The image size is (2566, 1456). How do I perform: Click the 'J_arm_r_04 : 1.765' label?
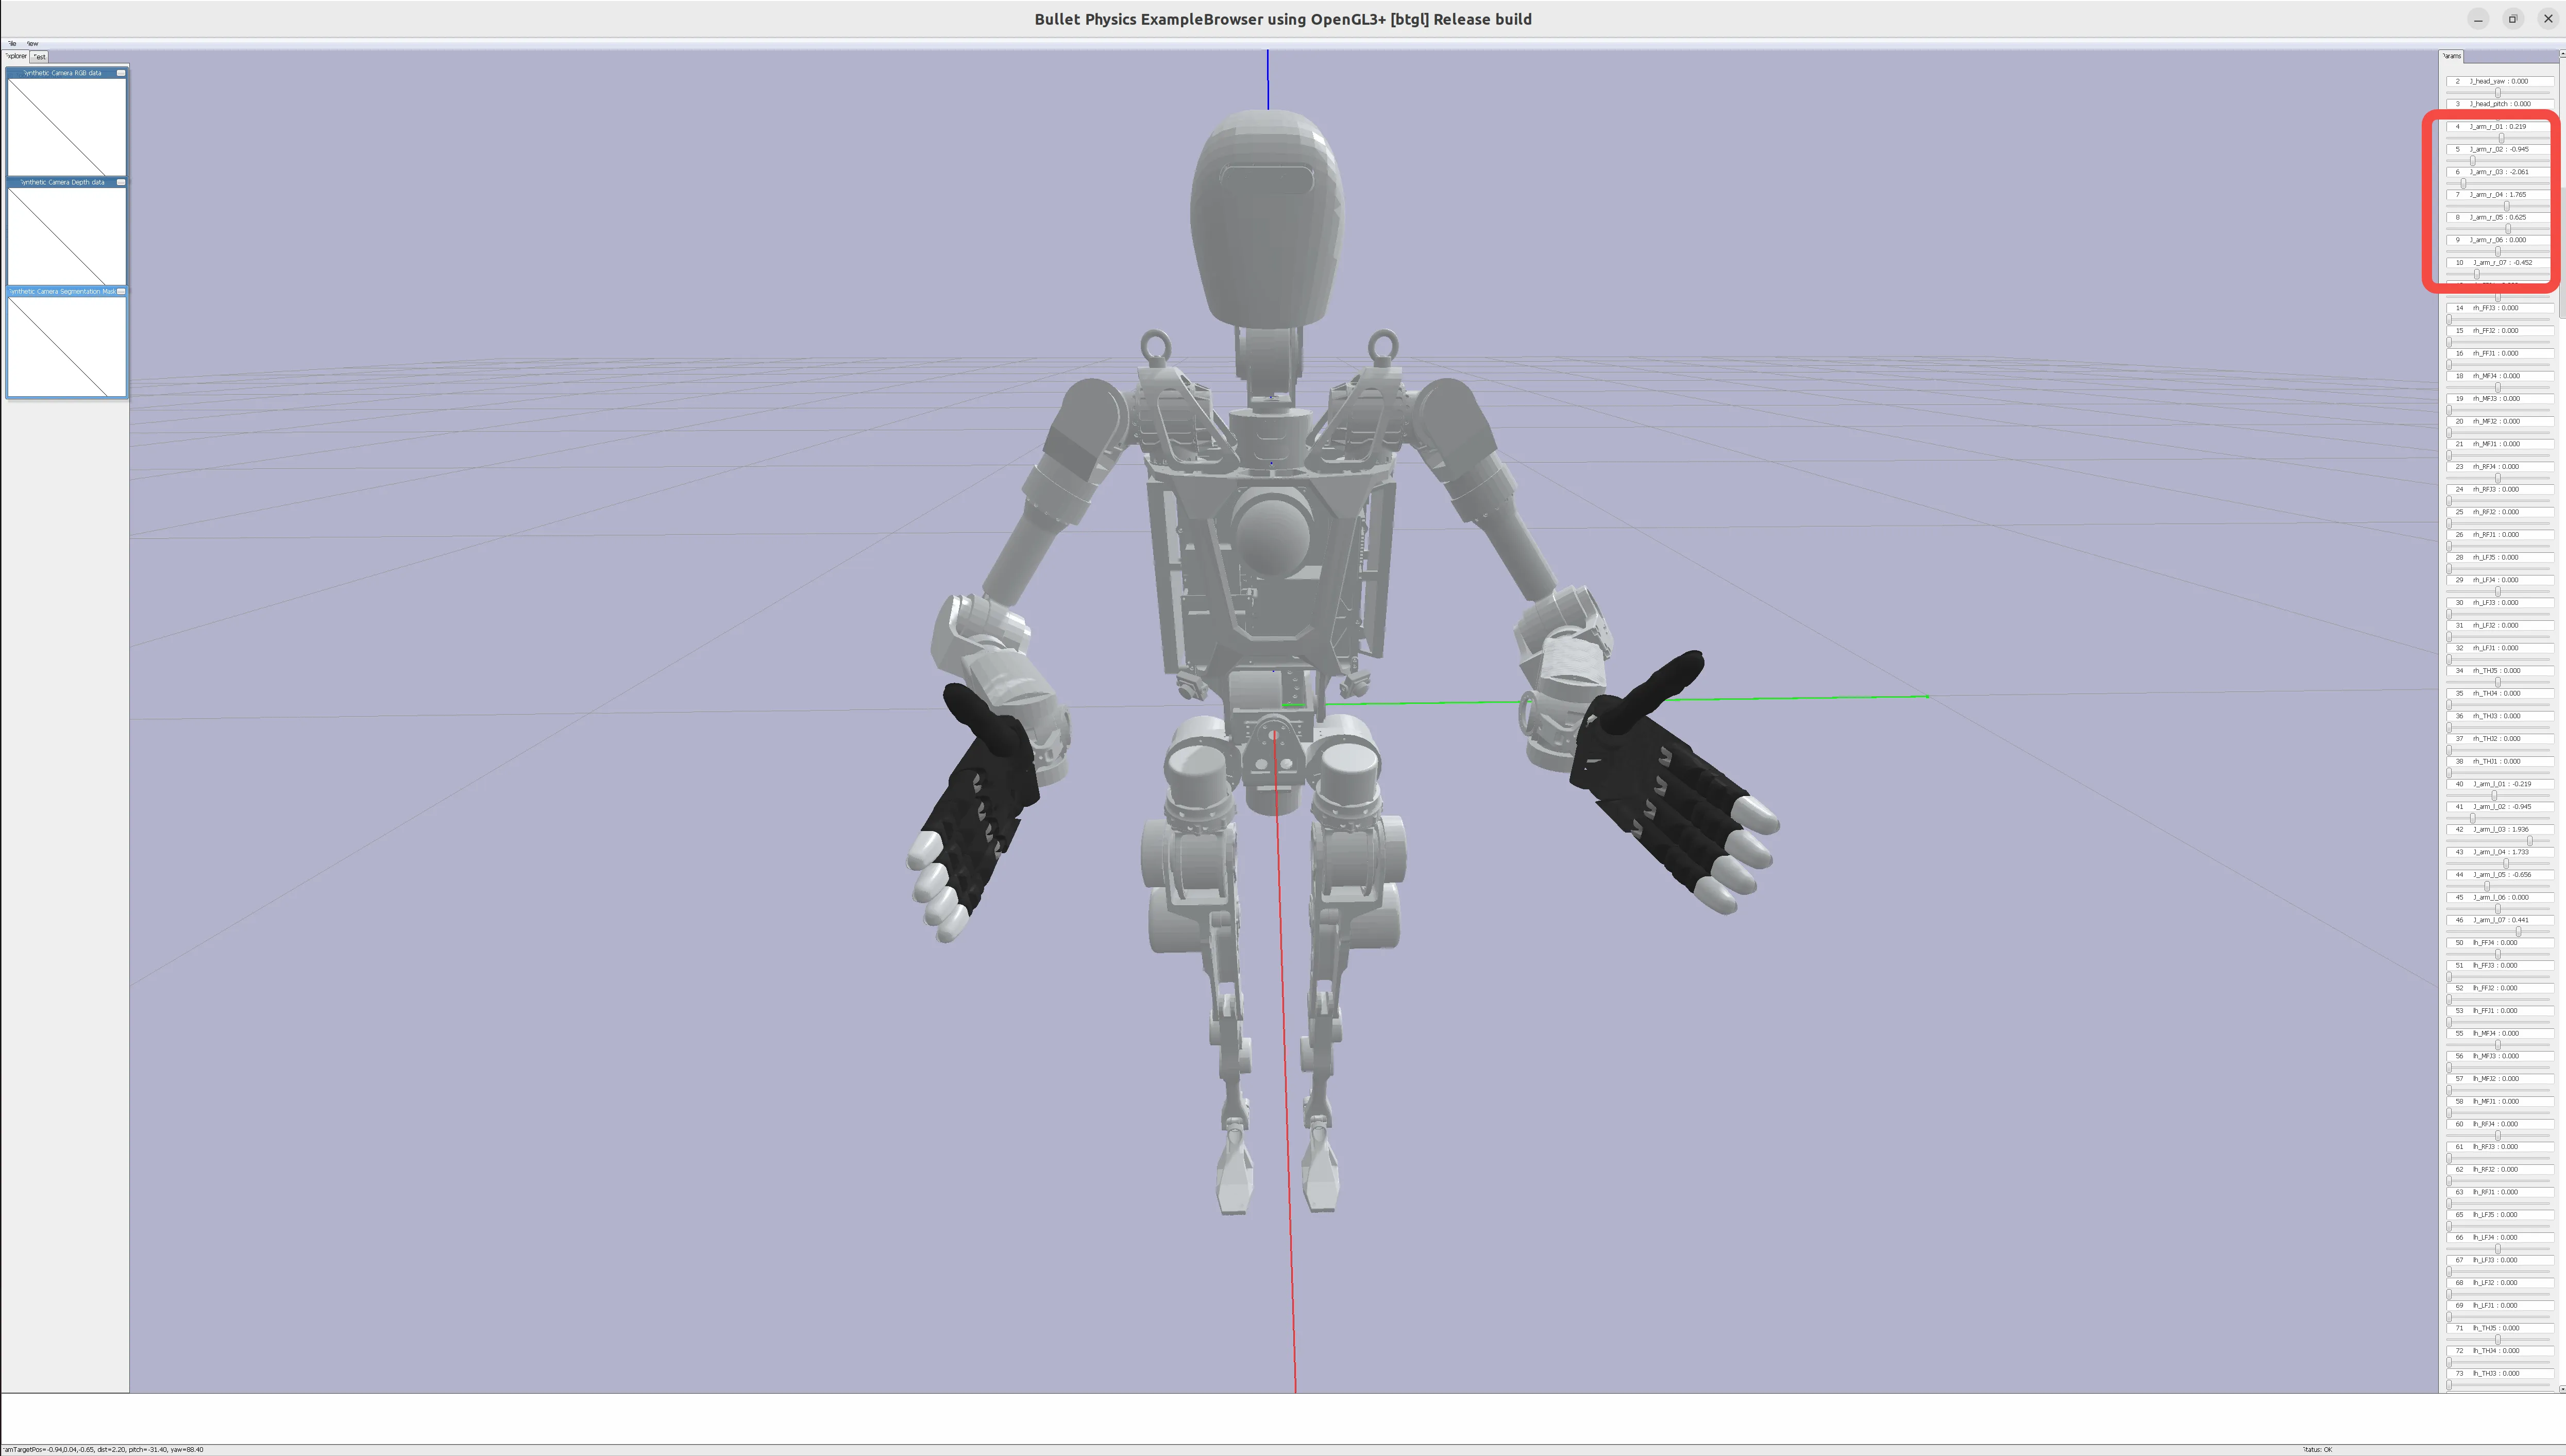click(2498, 195)
